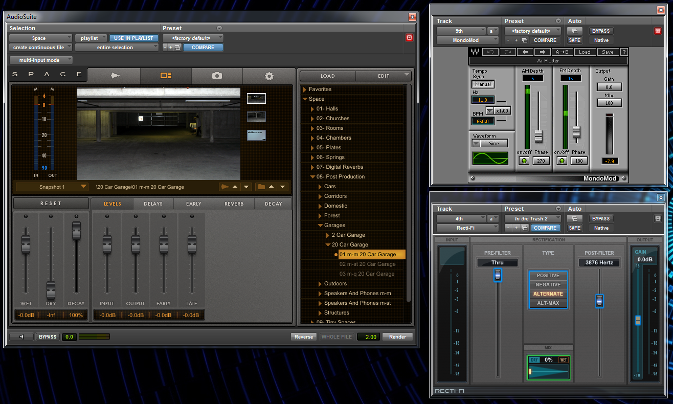Open the Snapshot 1 dropdown
Screen dimensions: 673x404
coord(52,187)
